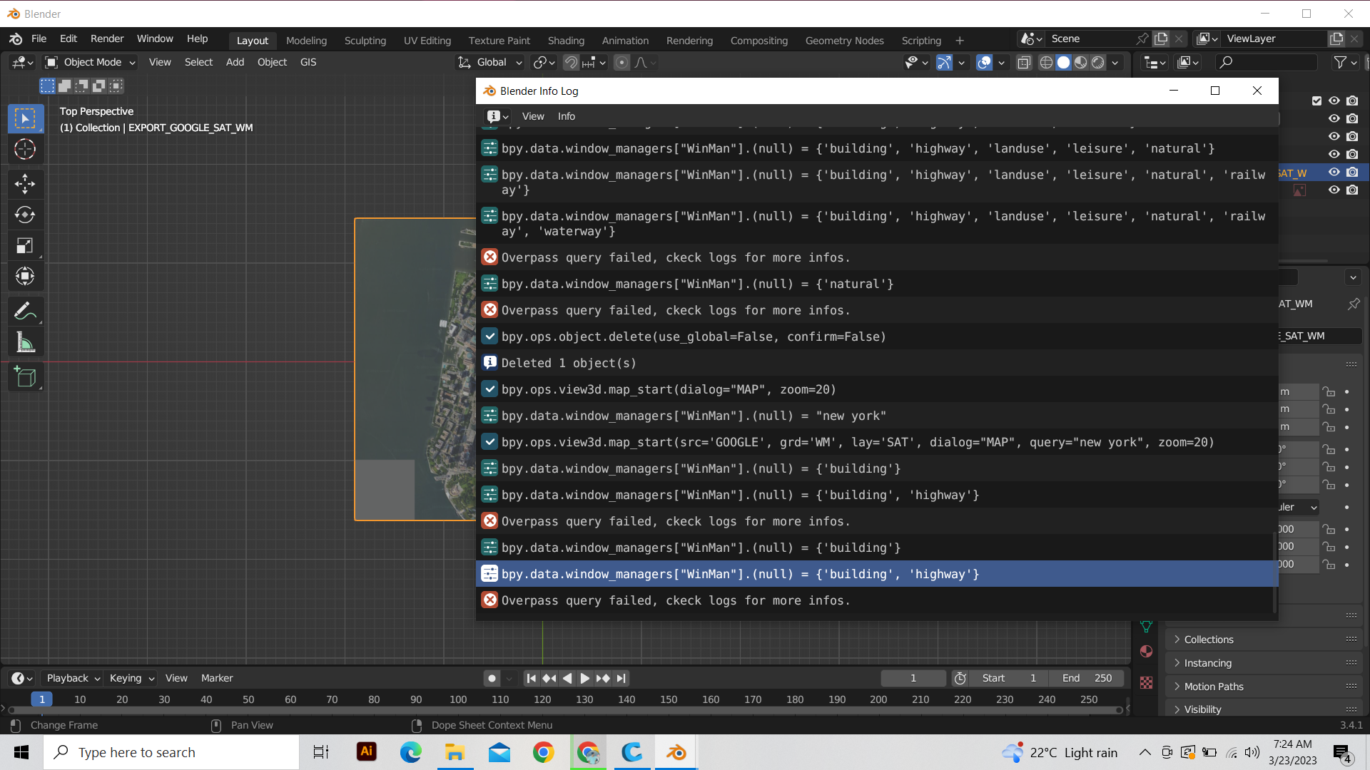
Task: Switch to the Geometry Nodes workspace tab
Action: [844, 41]
